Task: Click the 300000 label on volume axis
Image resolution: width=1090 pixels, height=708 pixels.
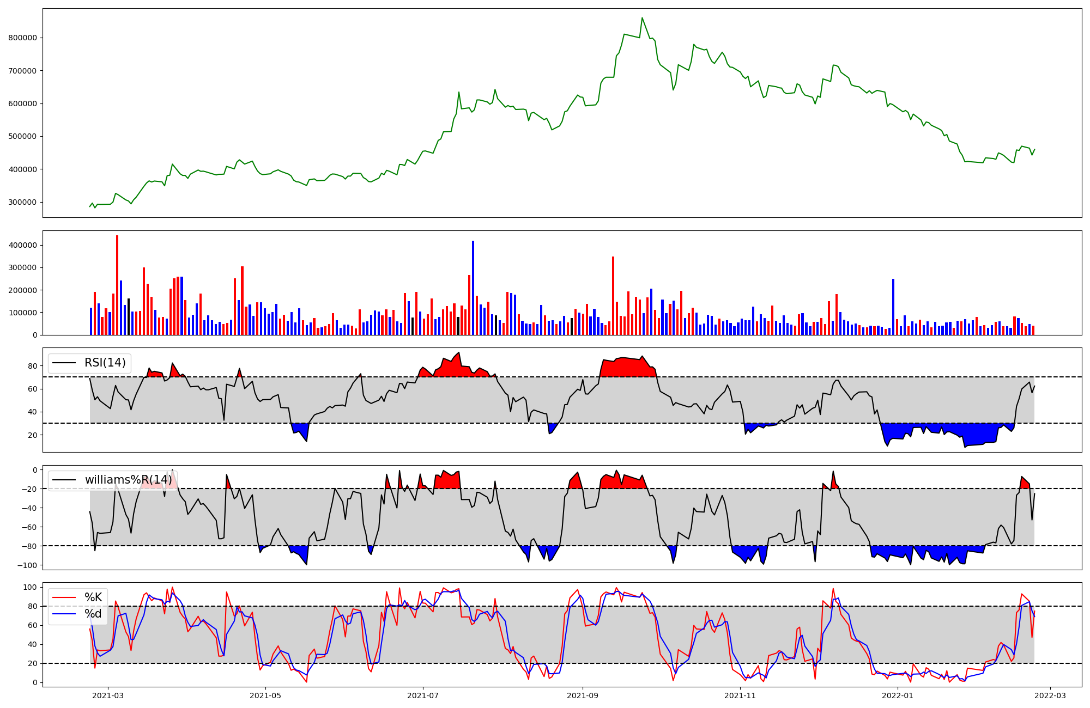Action: pos(22,267)
